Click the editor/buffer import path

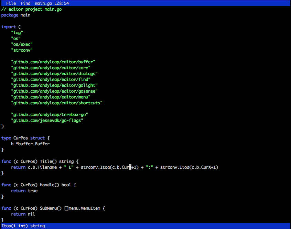pos(53,62)
